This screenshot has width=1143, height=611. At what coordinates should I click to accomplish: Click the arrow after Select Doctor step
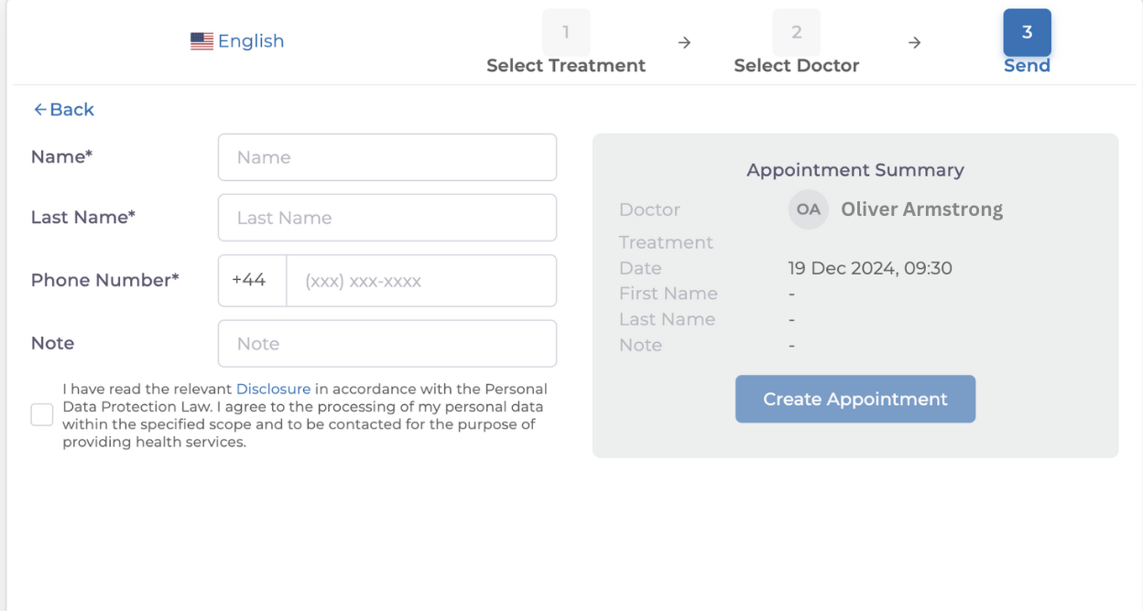914,43
